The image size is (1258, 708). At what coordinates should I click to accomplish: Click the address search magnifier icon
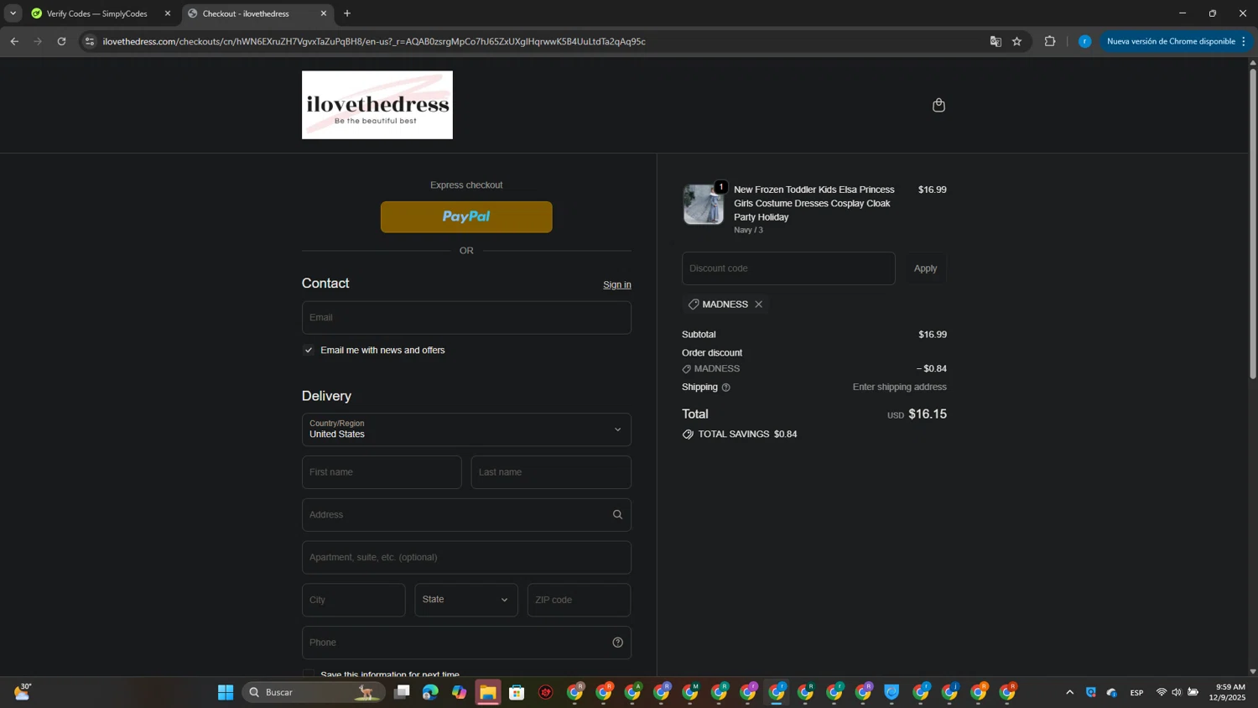tap(617, 515)
